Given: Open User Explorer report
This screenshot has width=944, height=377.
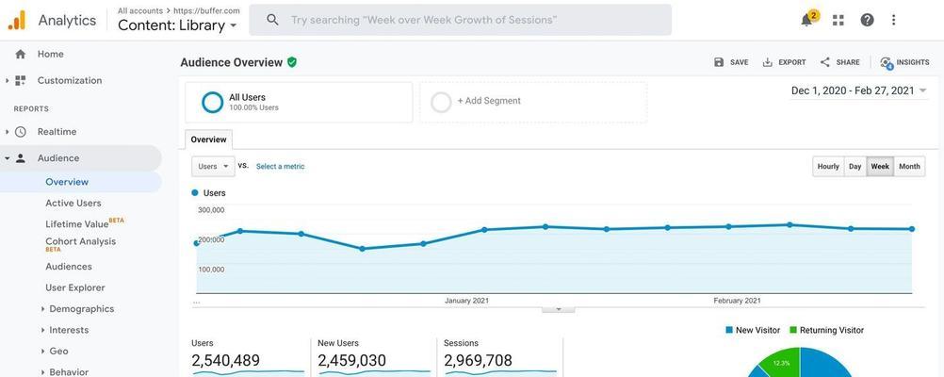Looking at the screenshot, I should 75,287.
